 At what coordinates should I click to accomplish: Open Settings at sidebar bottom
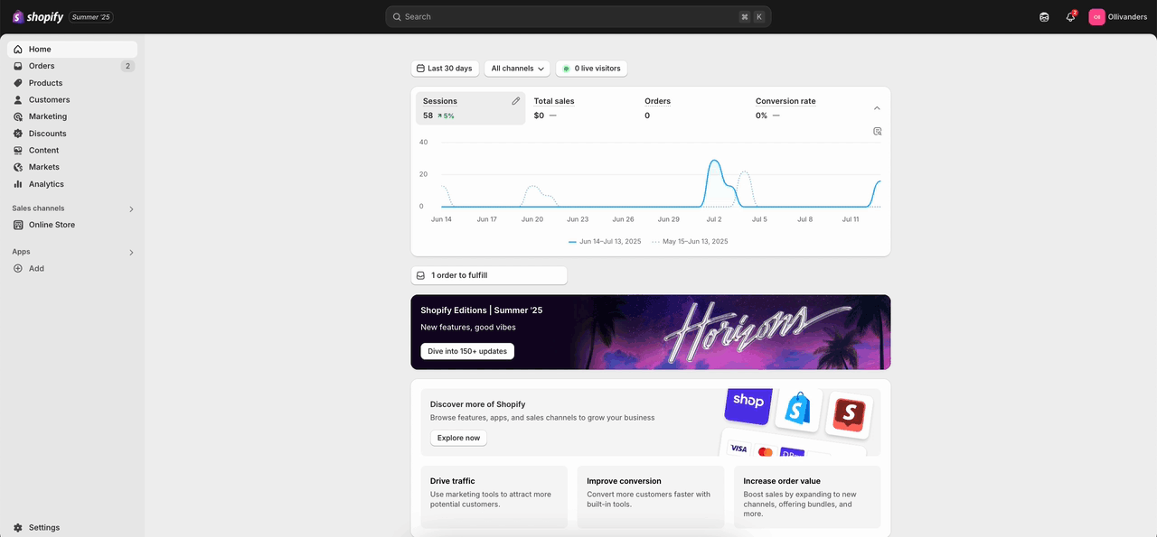coord(72,527)
